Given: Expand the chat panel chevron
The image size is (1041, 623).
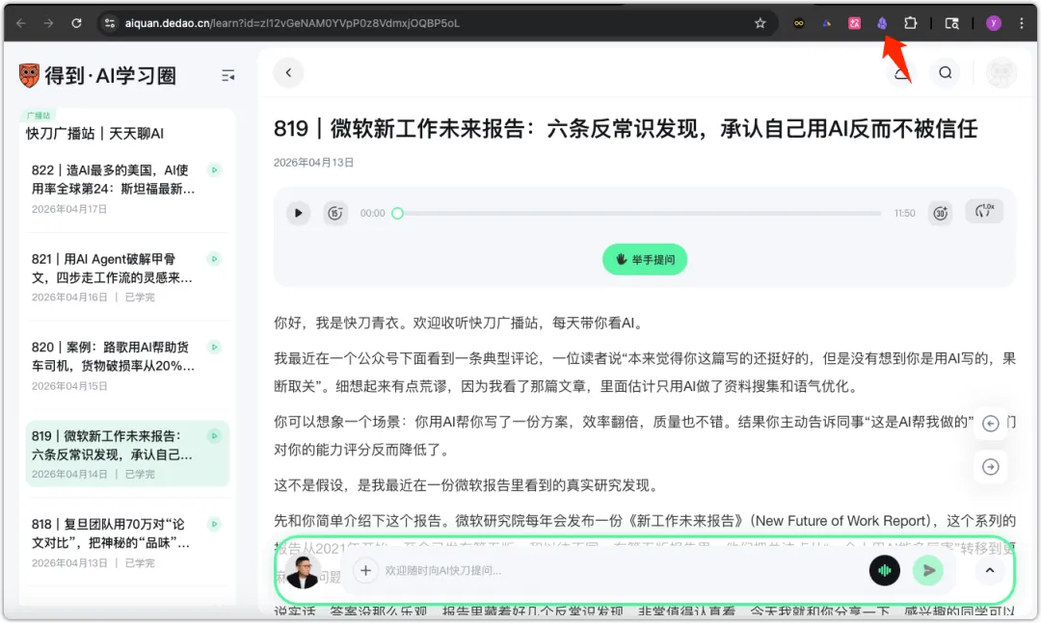Looking at the screenshot, I should click(990, 571).
